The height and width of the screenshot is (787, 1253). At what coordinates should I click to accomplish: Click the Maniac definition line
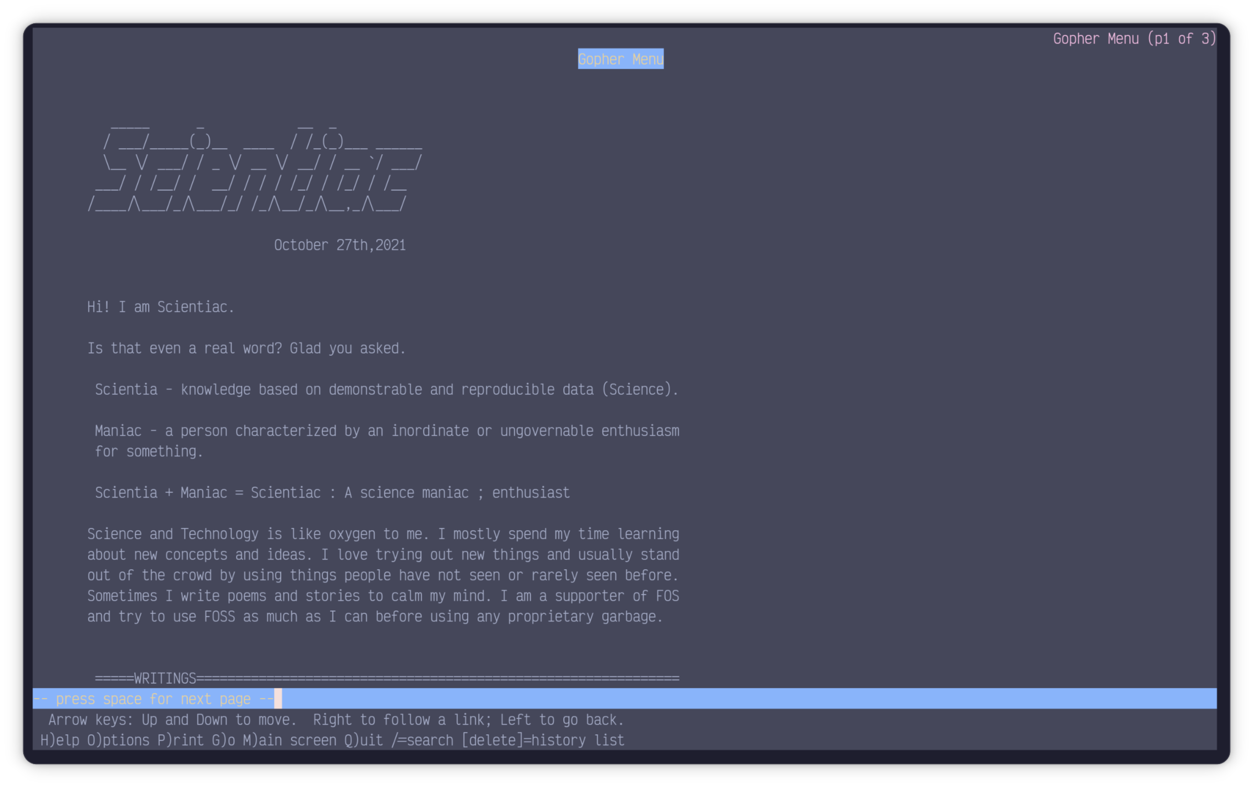386,431
